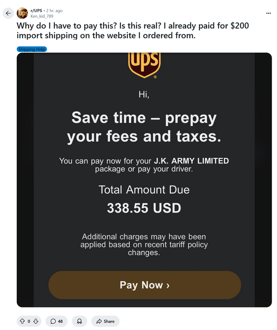The image size is (277, 330).
Task: Click the J.K. ARMY LIMITED text in the image
Action: [x=191, y=161]
